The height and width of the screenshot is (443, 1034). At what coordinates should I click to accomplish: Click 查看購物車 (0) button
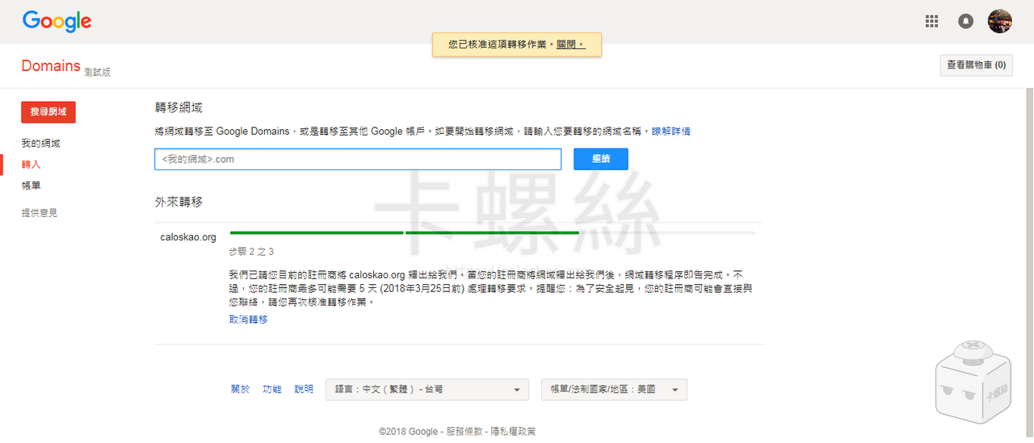976,65
